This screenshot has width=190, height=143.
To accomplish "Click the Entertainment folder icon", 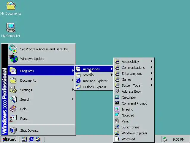I will 117,73.
